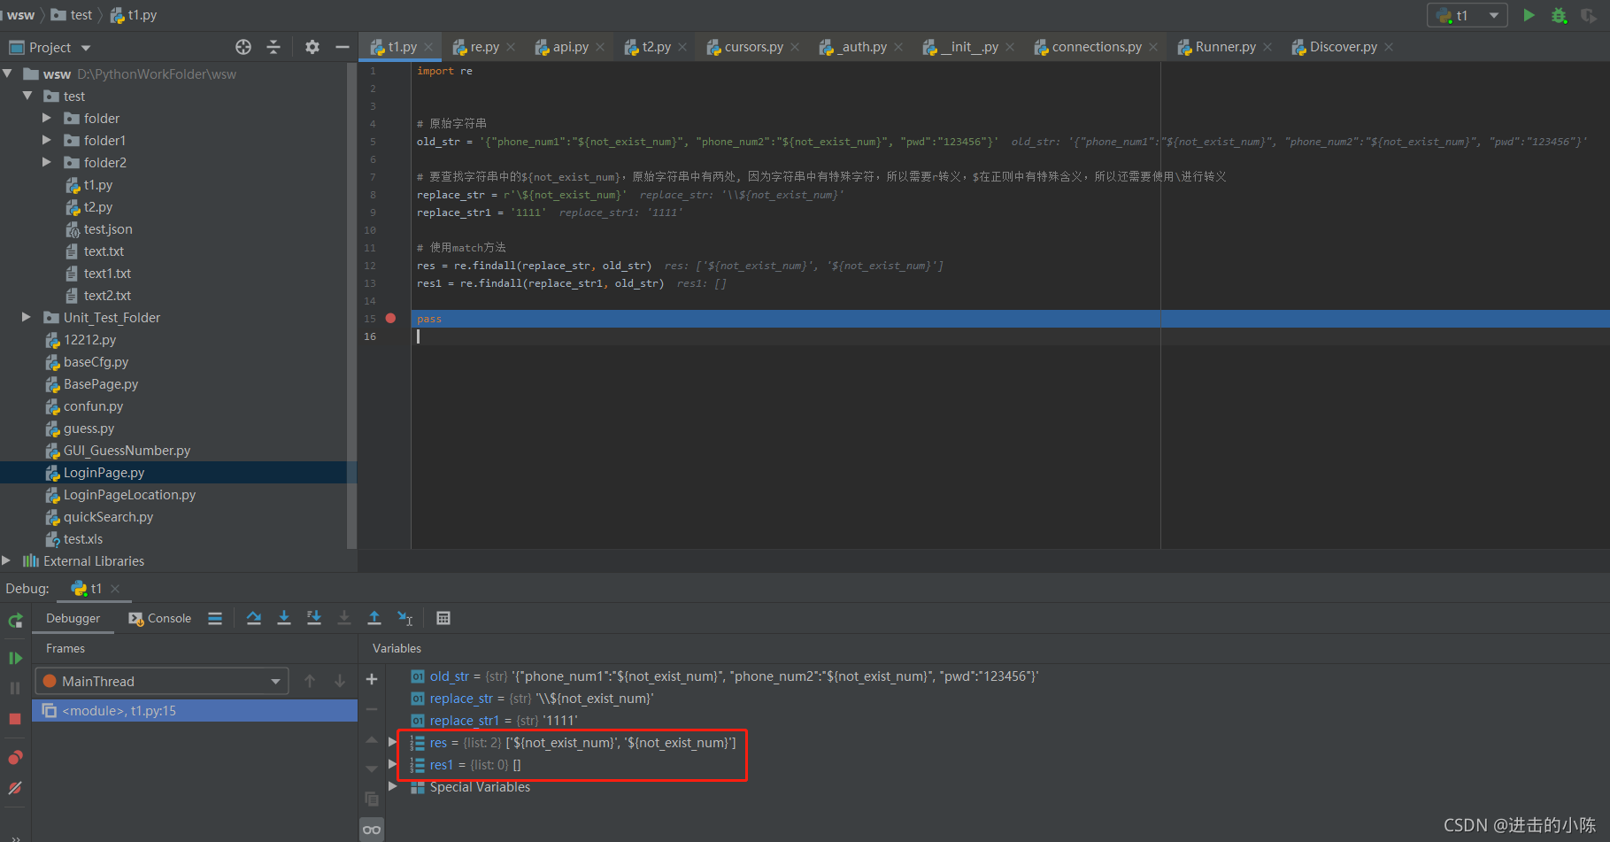Expand the folder1 directory
The image size is (1610, 842).
pos(47,140)
